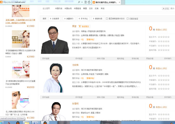175x124 pixels.
Task: Sort doctors by 手术评论 surgery reviews
Action: tap(83, 19)
